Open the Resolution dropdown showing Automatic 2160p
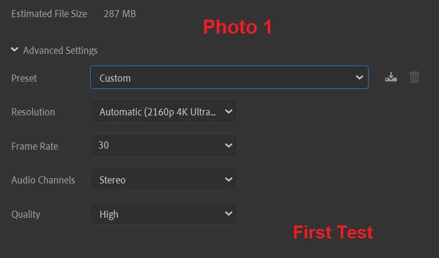The image size is (439, 258). (164, 111)
